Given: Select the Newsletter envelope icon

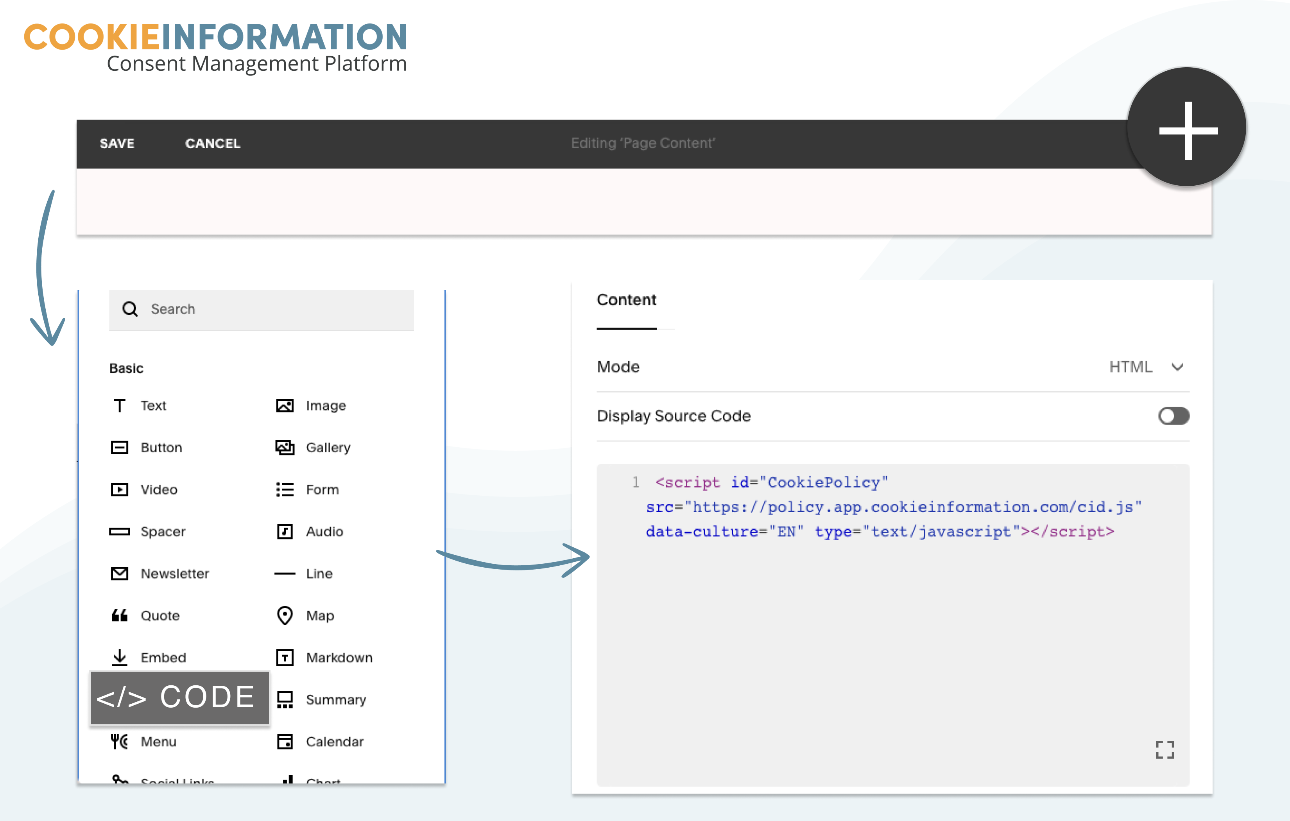Looking at the screenshot, I should pos(120,574).
